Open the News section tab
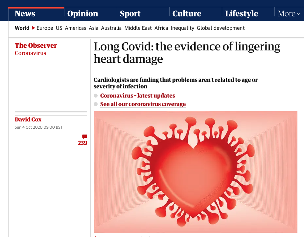This screenshot has height=237, width=304. [25, 14]
